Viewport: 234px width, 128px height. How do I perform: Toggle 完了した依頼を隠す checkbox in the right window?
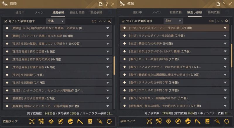[x=123, y=21]
